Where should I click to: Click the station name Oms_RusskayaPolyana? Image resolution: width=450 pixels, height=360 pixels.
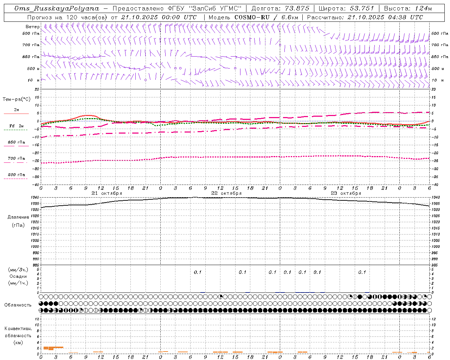tap(57, 8)
